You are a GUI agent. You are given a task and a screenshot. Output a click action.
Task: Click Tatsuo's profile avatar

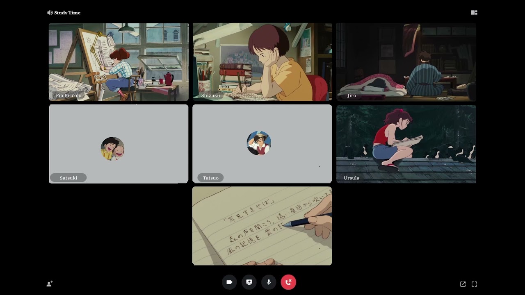259,143
